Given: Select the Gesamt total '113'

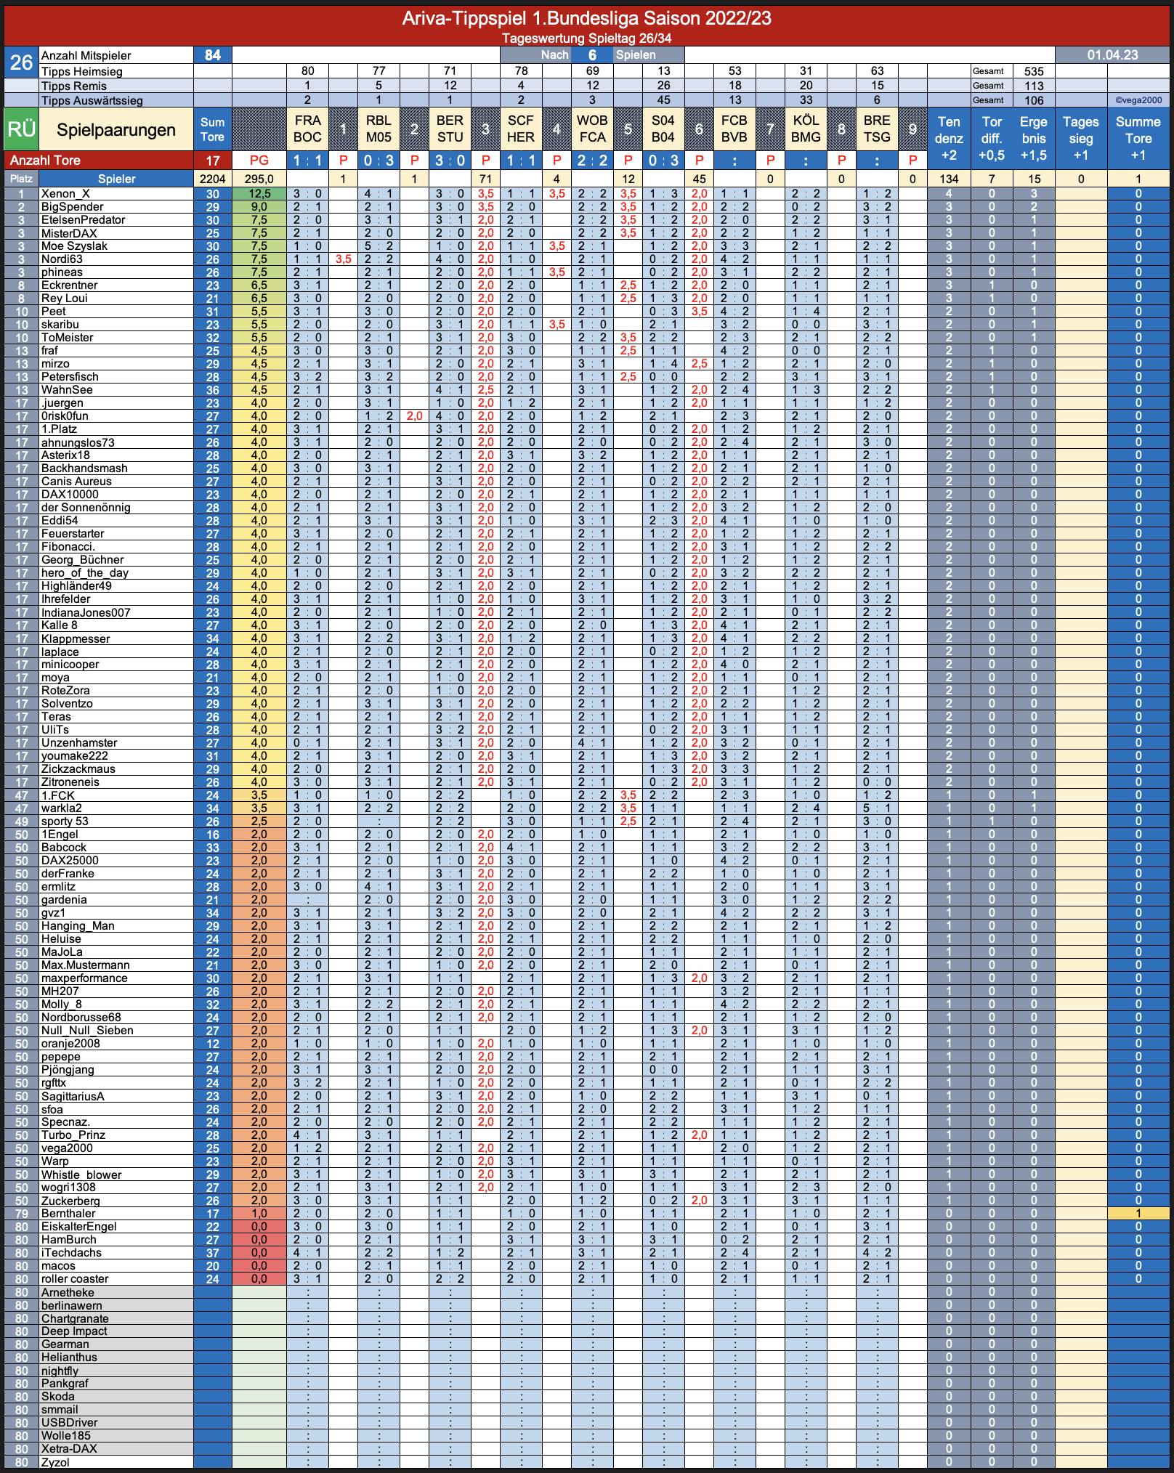Looking at the screenshot, I should (1034, 86).
